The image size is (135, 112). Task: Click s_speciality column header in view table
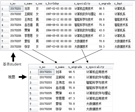[x=99, y=67]
